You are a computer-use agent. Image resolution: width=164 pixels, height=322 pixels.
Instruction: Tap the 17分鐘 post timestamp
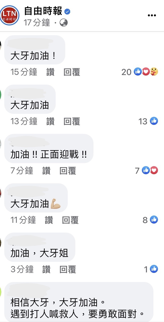(x=37, y=23)
